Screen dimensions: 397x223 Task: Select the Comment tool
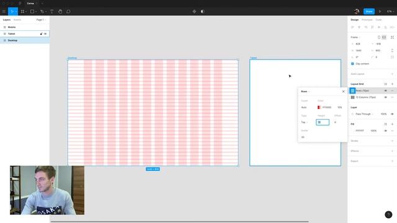coord(68,11)
